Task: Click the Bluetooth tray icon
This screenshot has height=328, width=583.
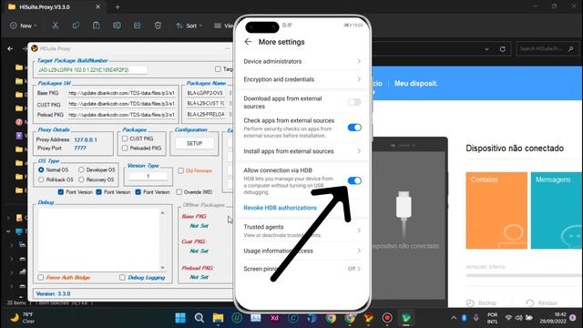Action: [464, 318]
